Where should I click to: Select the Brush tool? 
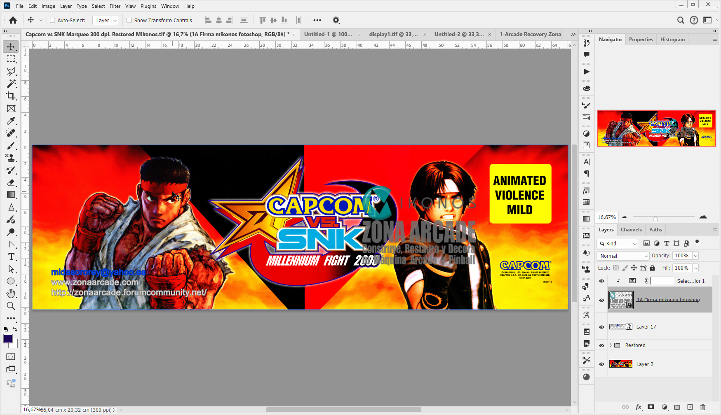click(11, 146)
